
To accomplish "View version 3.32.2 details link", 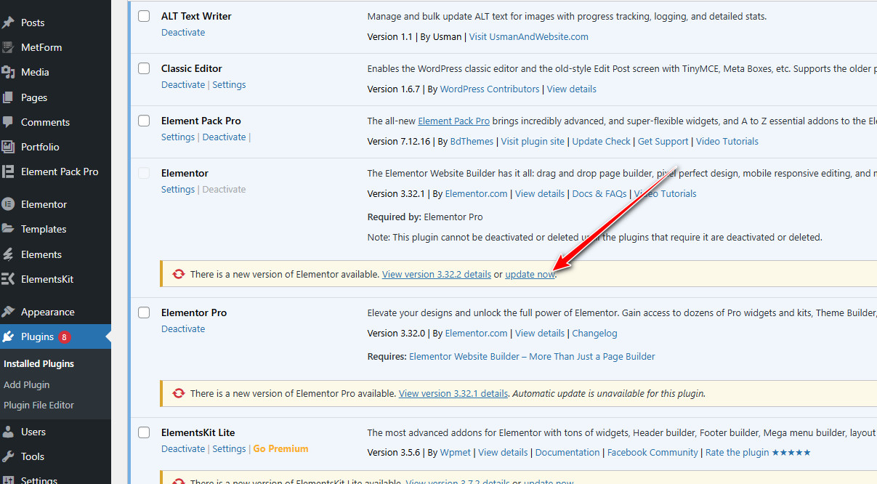I will coord(437,274).
